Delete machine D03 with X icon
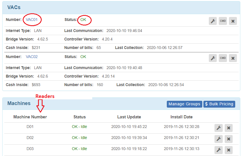The width and height of the screenshot is (242, 156). [x=229, y=150]
